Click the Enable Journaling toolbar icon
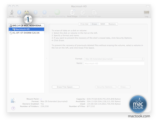The height and width of the screenshot is (122, 158). pyautogui.click(x=57, y=12)
